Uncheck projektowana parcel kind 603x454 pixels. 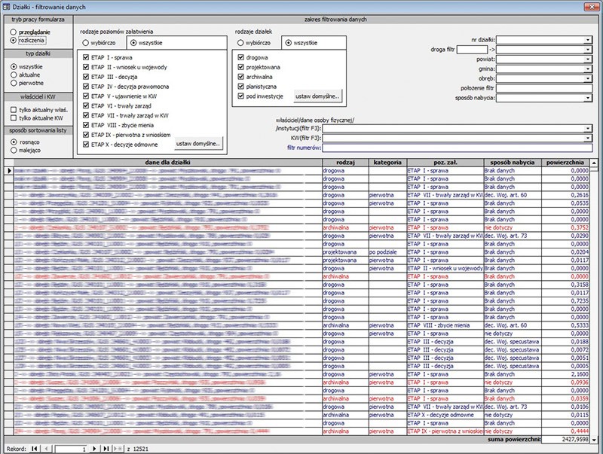[x=240, y=67]
